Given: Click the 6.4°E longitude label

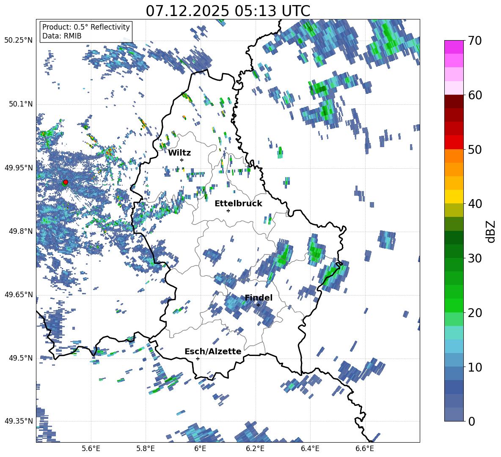Looking at the screenshot, I should [310, 449].
